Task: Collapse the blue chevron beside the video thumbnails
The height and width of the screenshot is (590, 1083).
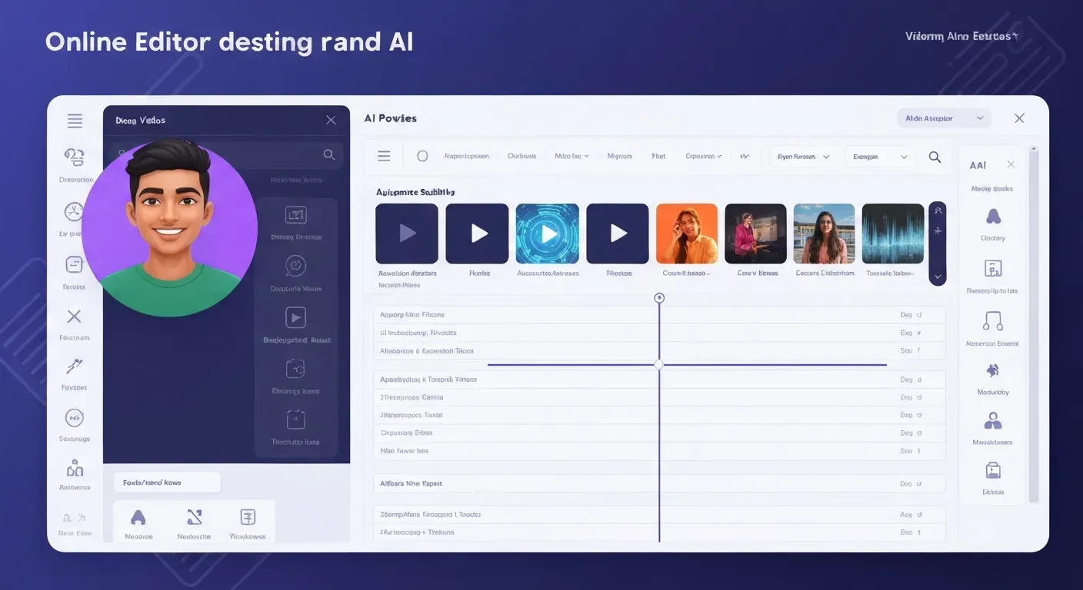Action: [x=938, y=275]
